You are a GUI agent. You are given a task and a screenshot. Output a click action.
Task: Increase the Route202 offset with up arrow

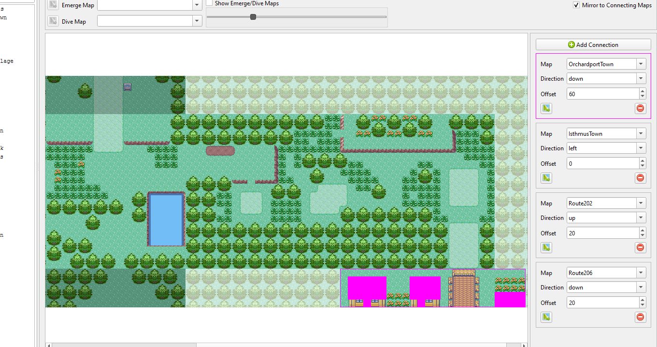point(643,230)
